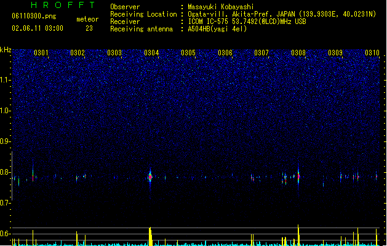The width and height of the screenshot is (387, 246).
Task: Click the 0302 time marker
Action: click(x=78, y=53)
